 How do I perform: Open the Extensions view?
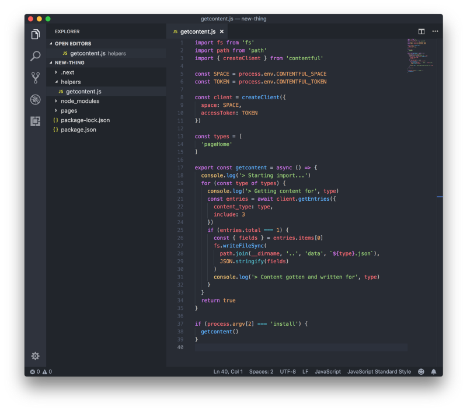(x=35, y=121)
